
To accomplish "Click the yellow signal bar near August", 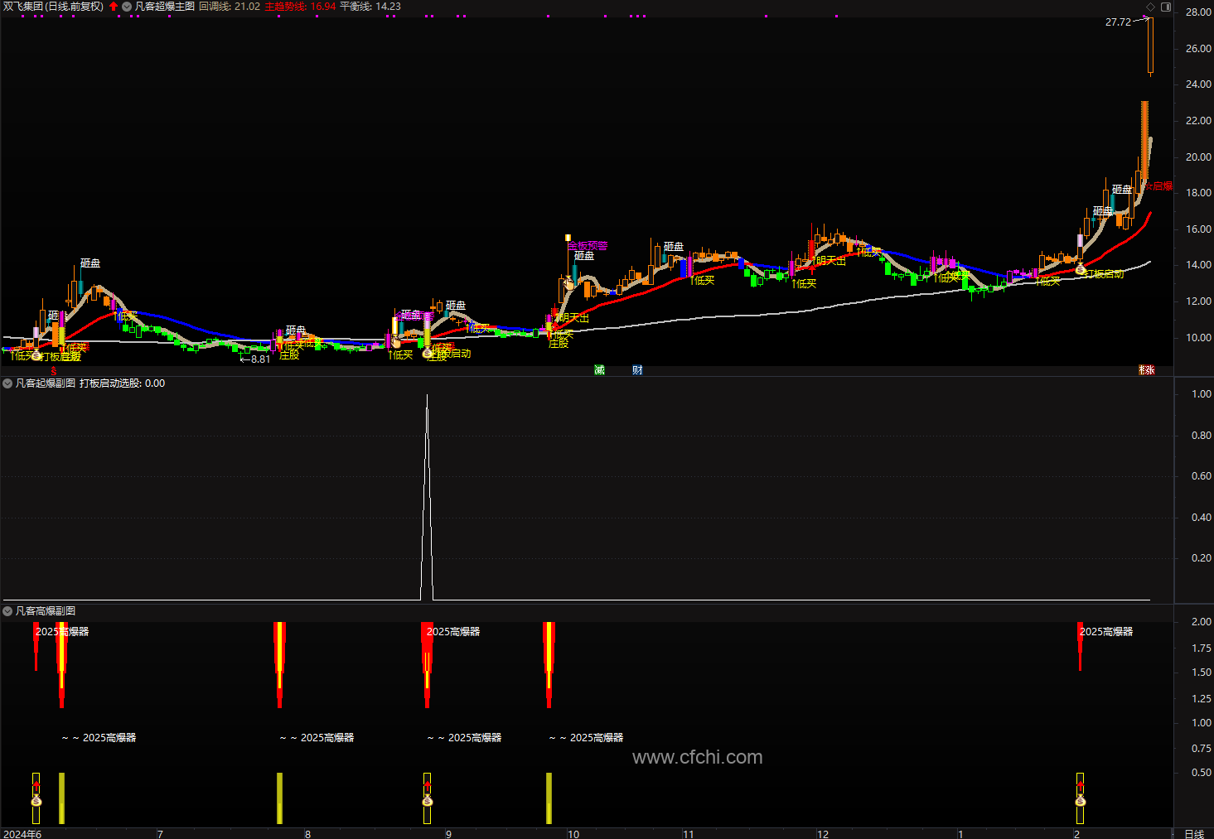I will pos(279,798).
